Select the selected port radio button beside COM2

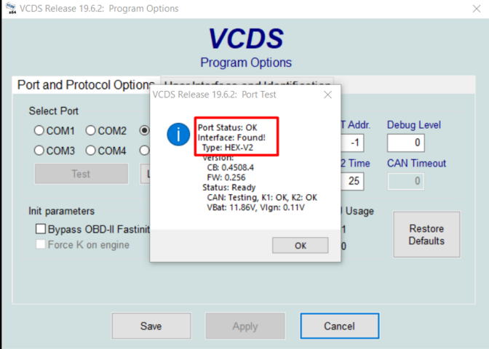click(144, 130)
